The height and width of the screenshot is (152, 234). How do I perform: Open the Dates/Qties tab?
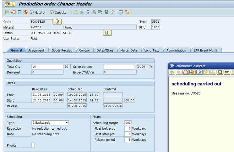105,50
